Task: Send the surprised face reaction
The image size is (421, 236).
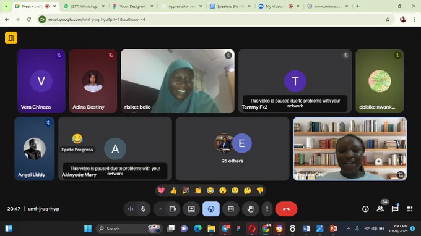Action: [x=223, y=190]
